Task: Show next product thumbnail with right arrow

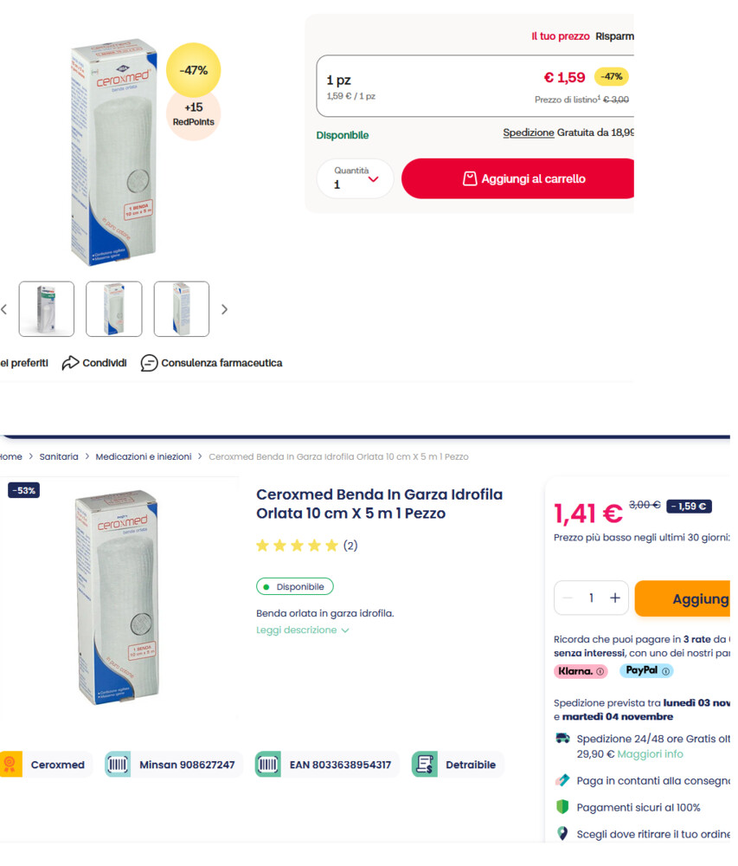Action: coord(225,309)
